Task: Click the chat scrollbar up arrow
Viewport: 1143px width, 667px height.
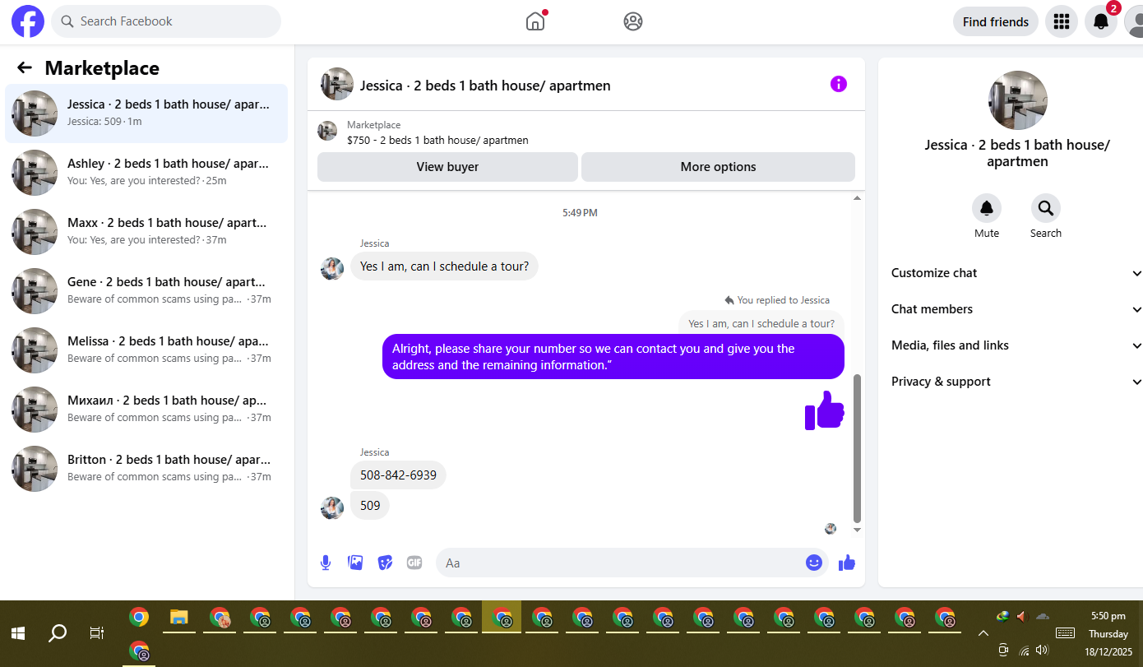Action: [858, 198]
